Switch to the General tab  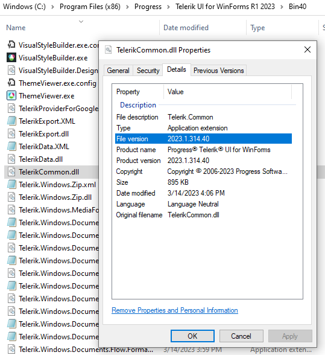pyautogui.click(x=118, y=71)
